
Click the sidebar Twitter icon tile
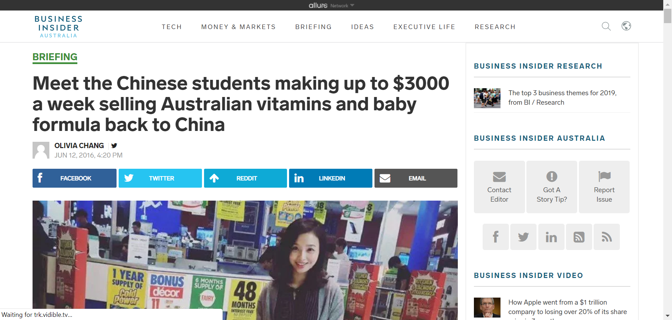tap(523, 237)
